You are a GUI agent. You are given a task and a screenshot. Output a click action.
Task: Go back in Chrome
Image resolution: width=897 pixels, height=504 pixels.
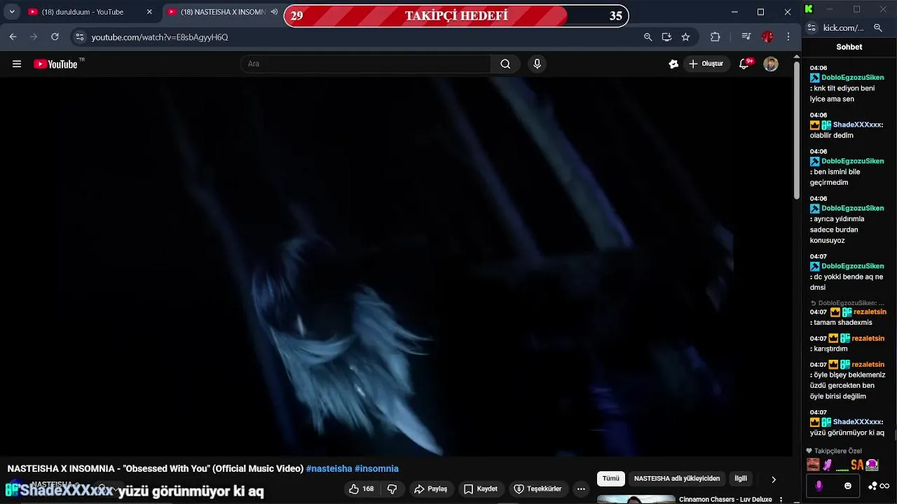pyautogui.click(x=13, y=36)
